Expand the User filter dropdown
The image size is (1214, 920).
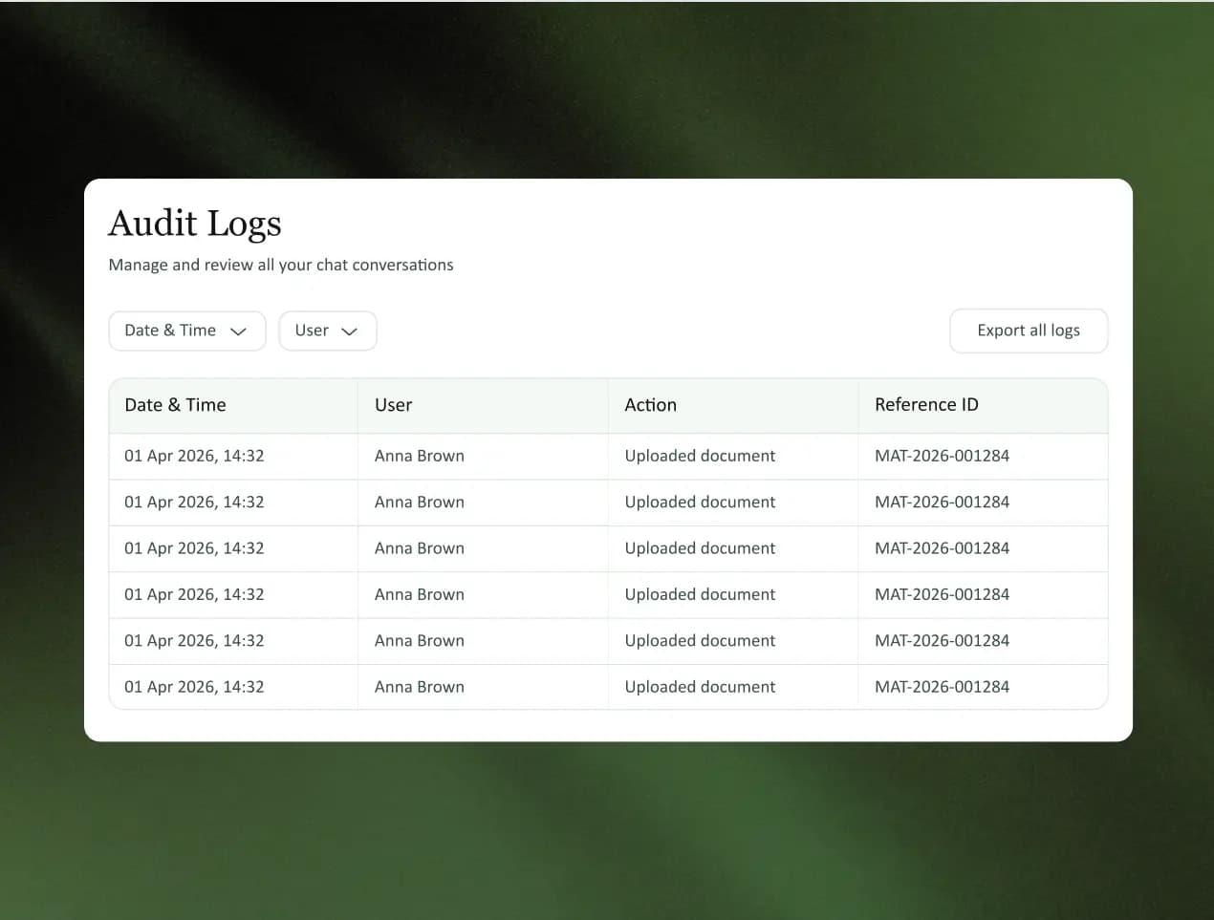click(328, 331)
